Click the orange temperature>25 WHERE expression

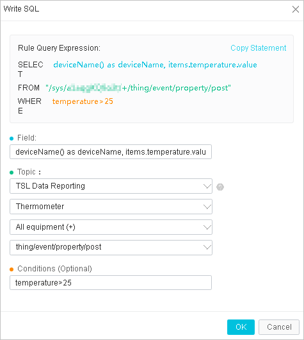83,101
